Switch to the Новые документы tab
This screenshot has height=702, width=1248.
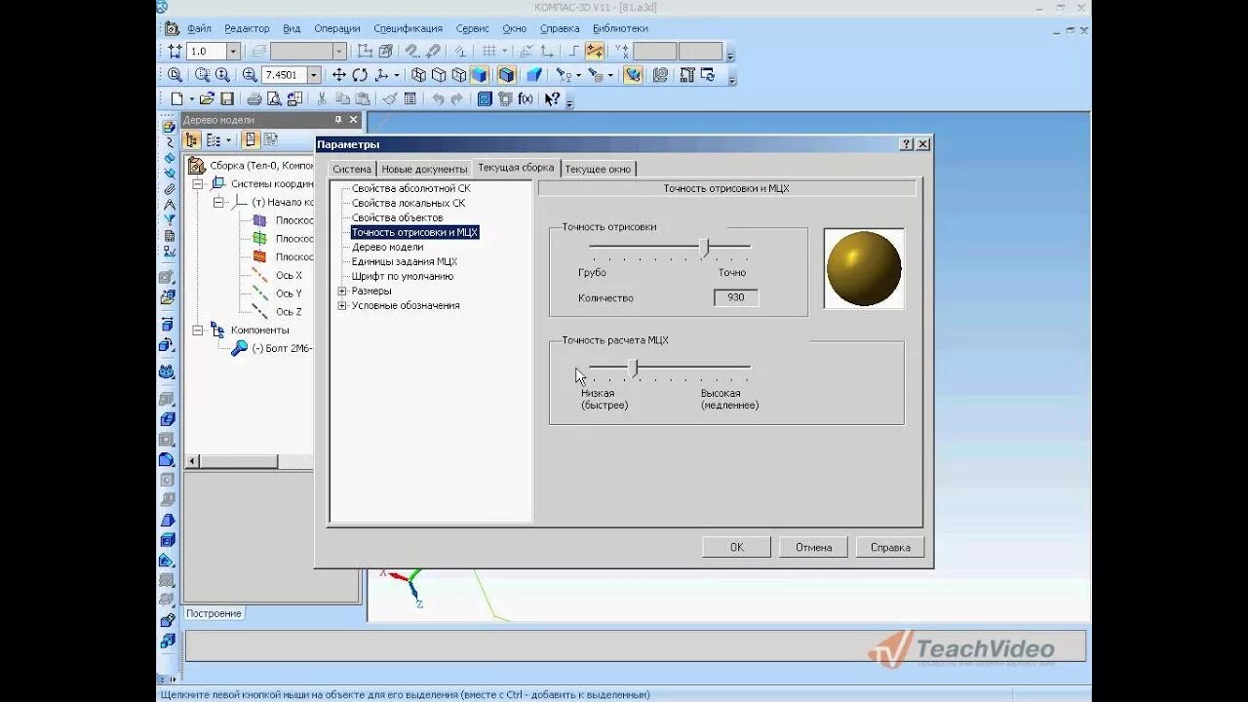(x=424, y=169)
